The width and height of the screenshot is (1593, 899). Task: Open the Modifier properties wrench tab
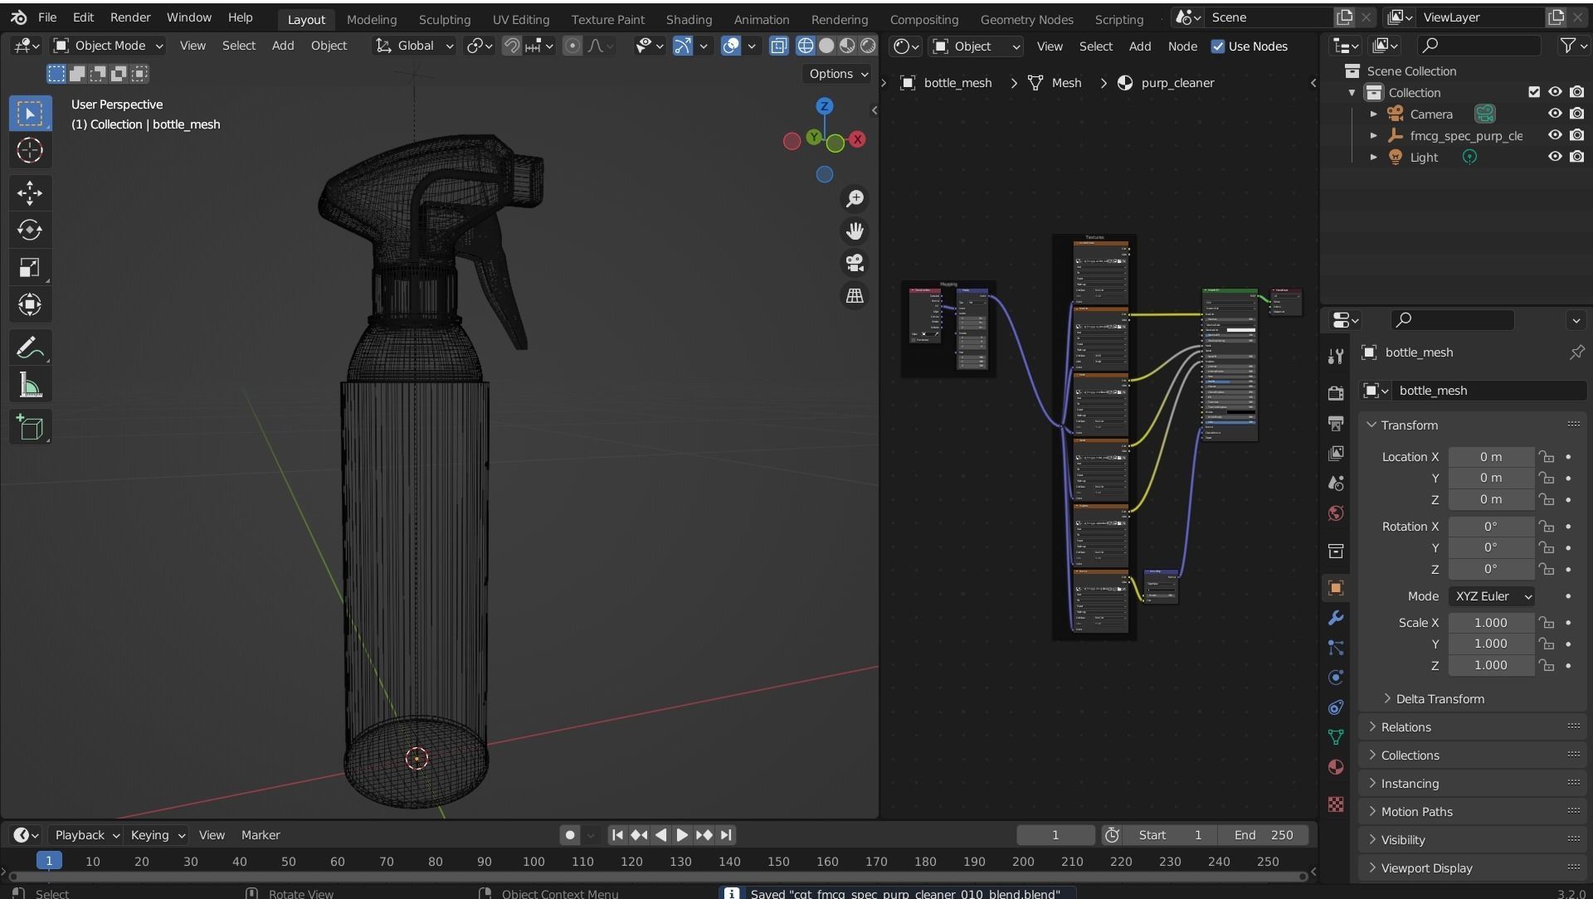pyautogui.click(x=1336, y=618)
